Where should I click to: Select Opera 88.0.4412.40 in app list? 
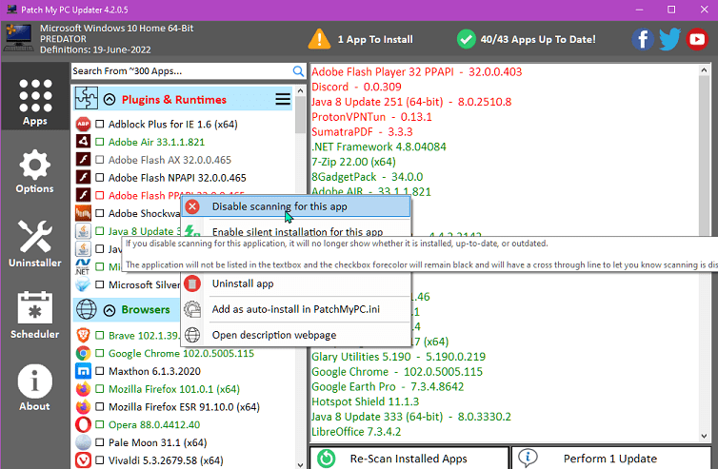[x=154, y=424]
